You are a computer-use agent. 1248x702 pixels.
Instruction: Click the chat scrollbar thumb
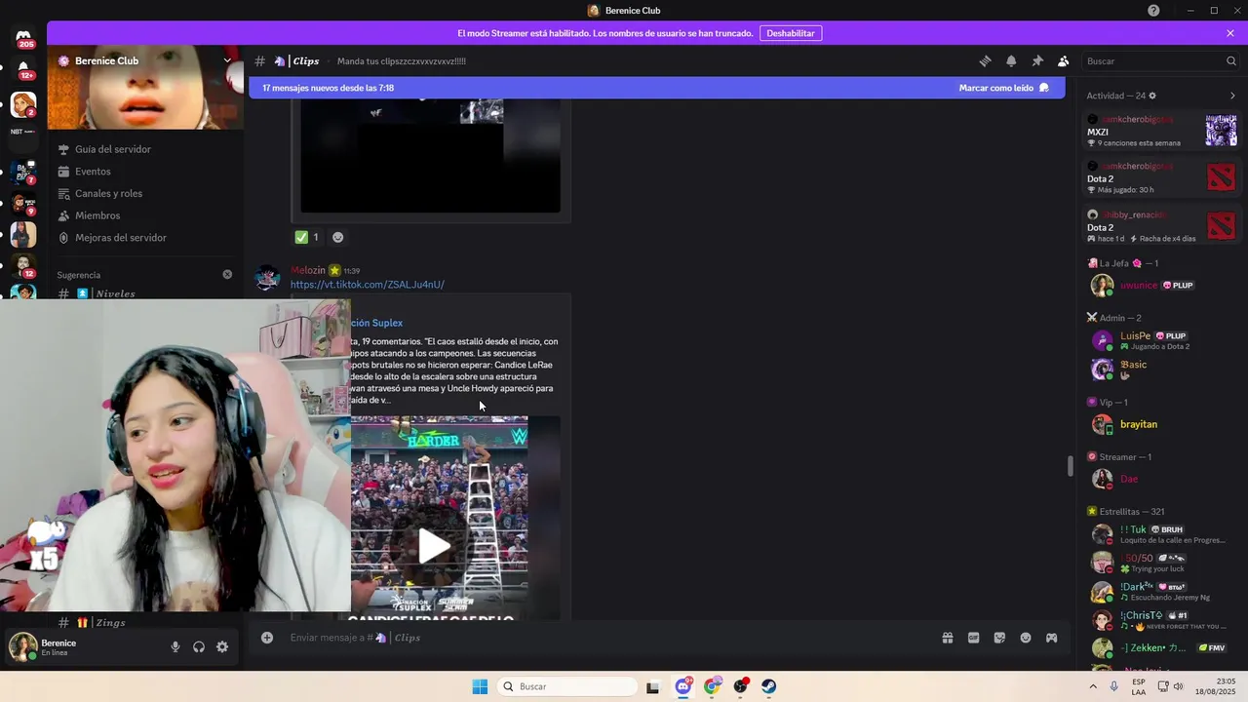1070,466
